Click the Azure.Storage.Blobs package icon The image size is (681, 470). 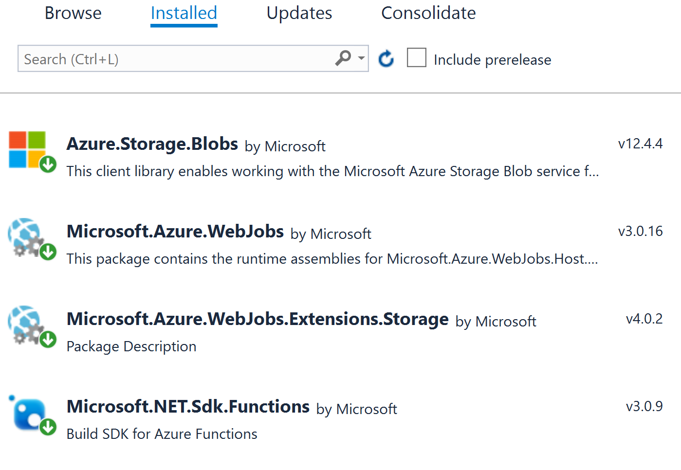[27, 148]
